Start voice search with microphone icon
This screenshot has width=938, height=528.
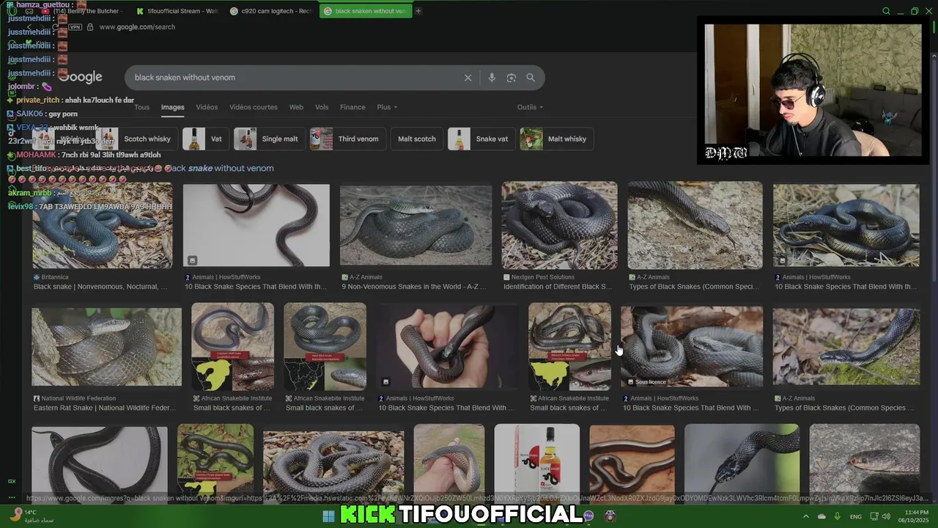(492, 78)
